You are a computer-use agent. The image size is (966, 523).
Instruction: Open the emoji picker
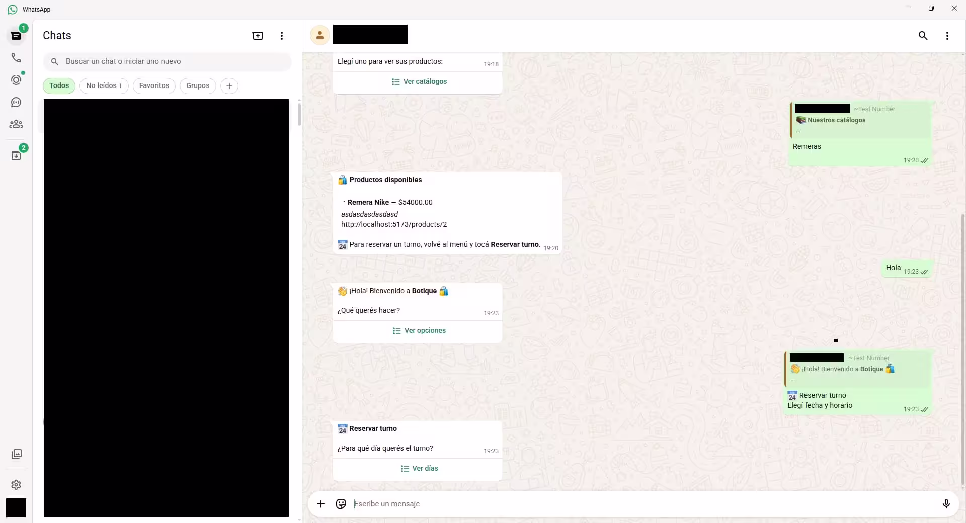[341, 504]
